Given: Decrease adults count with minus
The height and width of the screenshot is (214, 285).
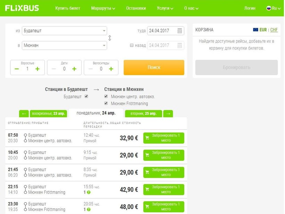Looking at the screenshot, I should 17,69.
